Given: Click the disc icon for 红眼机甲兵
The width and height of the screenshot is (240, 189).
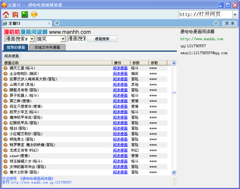Looking at the screenshot, I should pyautogui.click(x=5, y=123).
